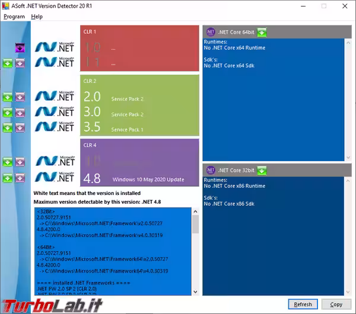Click scroll-up arrow of framework details box

tap(195, 212)
